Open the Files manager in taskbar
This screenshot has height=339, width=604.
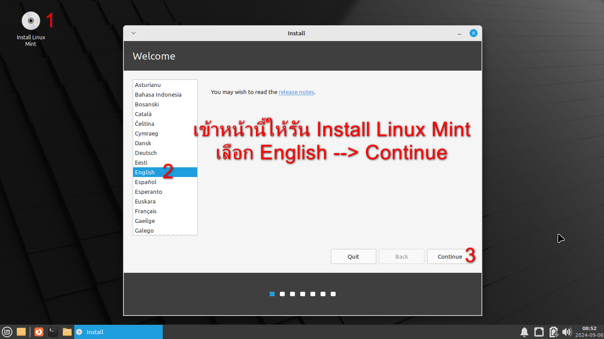67,332
